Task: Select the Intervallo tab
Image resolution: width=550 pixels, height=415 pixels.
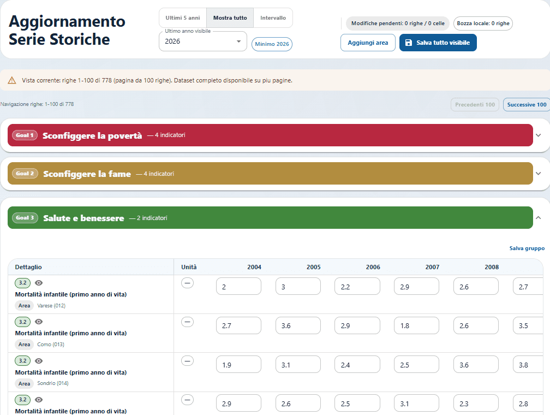Action: 273,18
